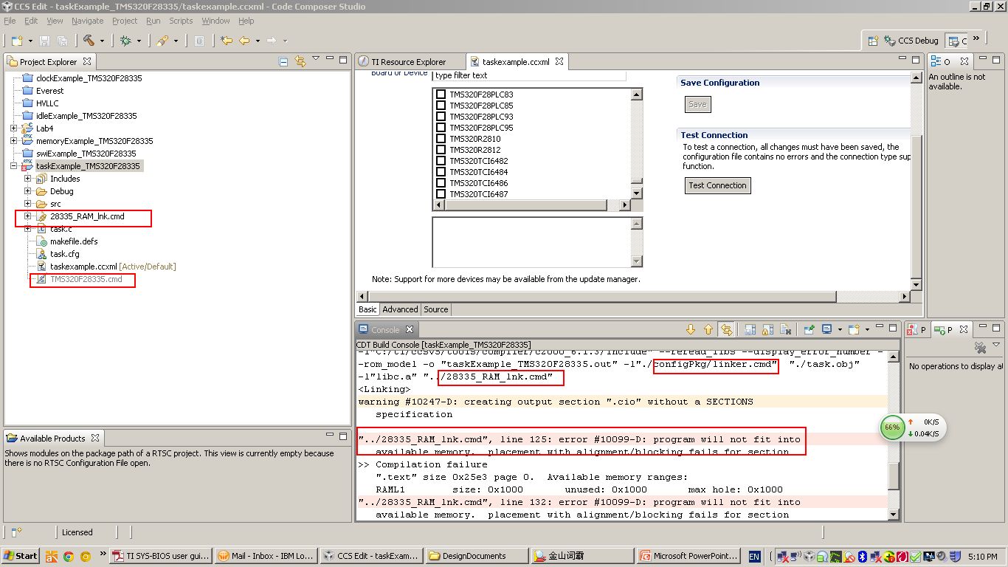This screenshot has width=1008, height=567.
Task: Switch to CCS Debug perspective
Action: [912, 41]
